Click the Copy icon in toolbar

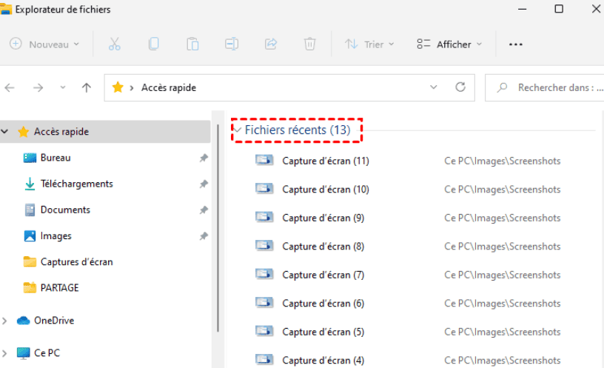[x=153, y=44]
